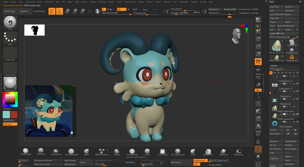The image size is (304, 167).
Task: Open the IMM Primitives brush
Action: [x=102, y=152]
